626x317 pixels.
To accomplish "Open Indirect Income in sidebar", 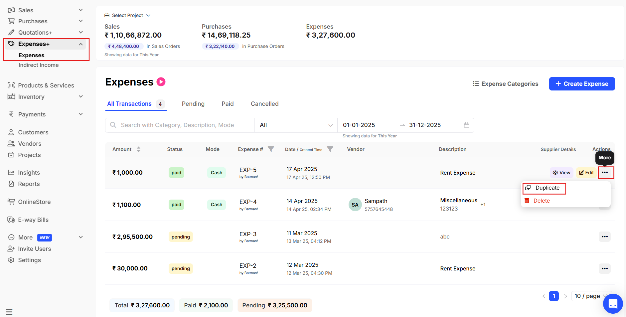I will tap(39, 65).
